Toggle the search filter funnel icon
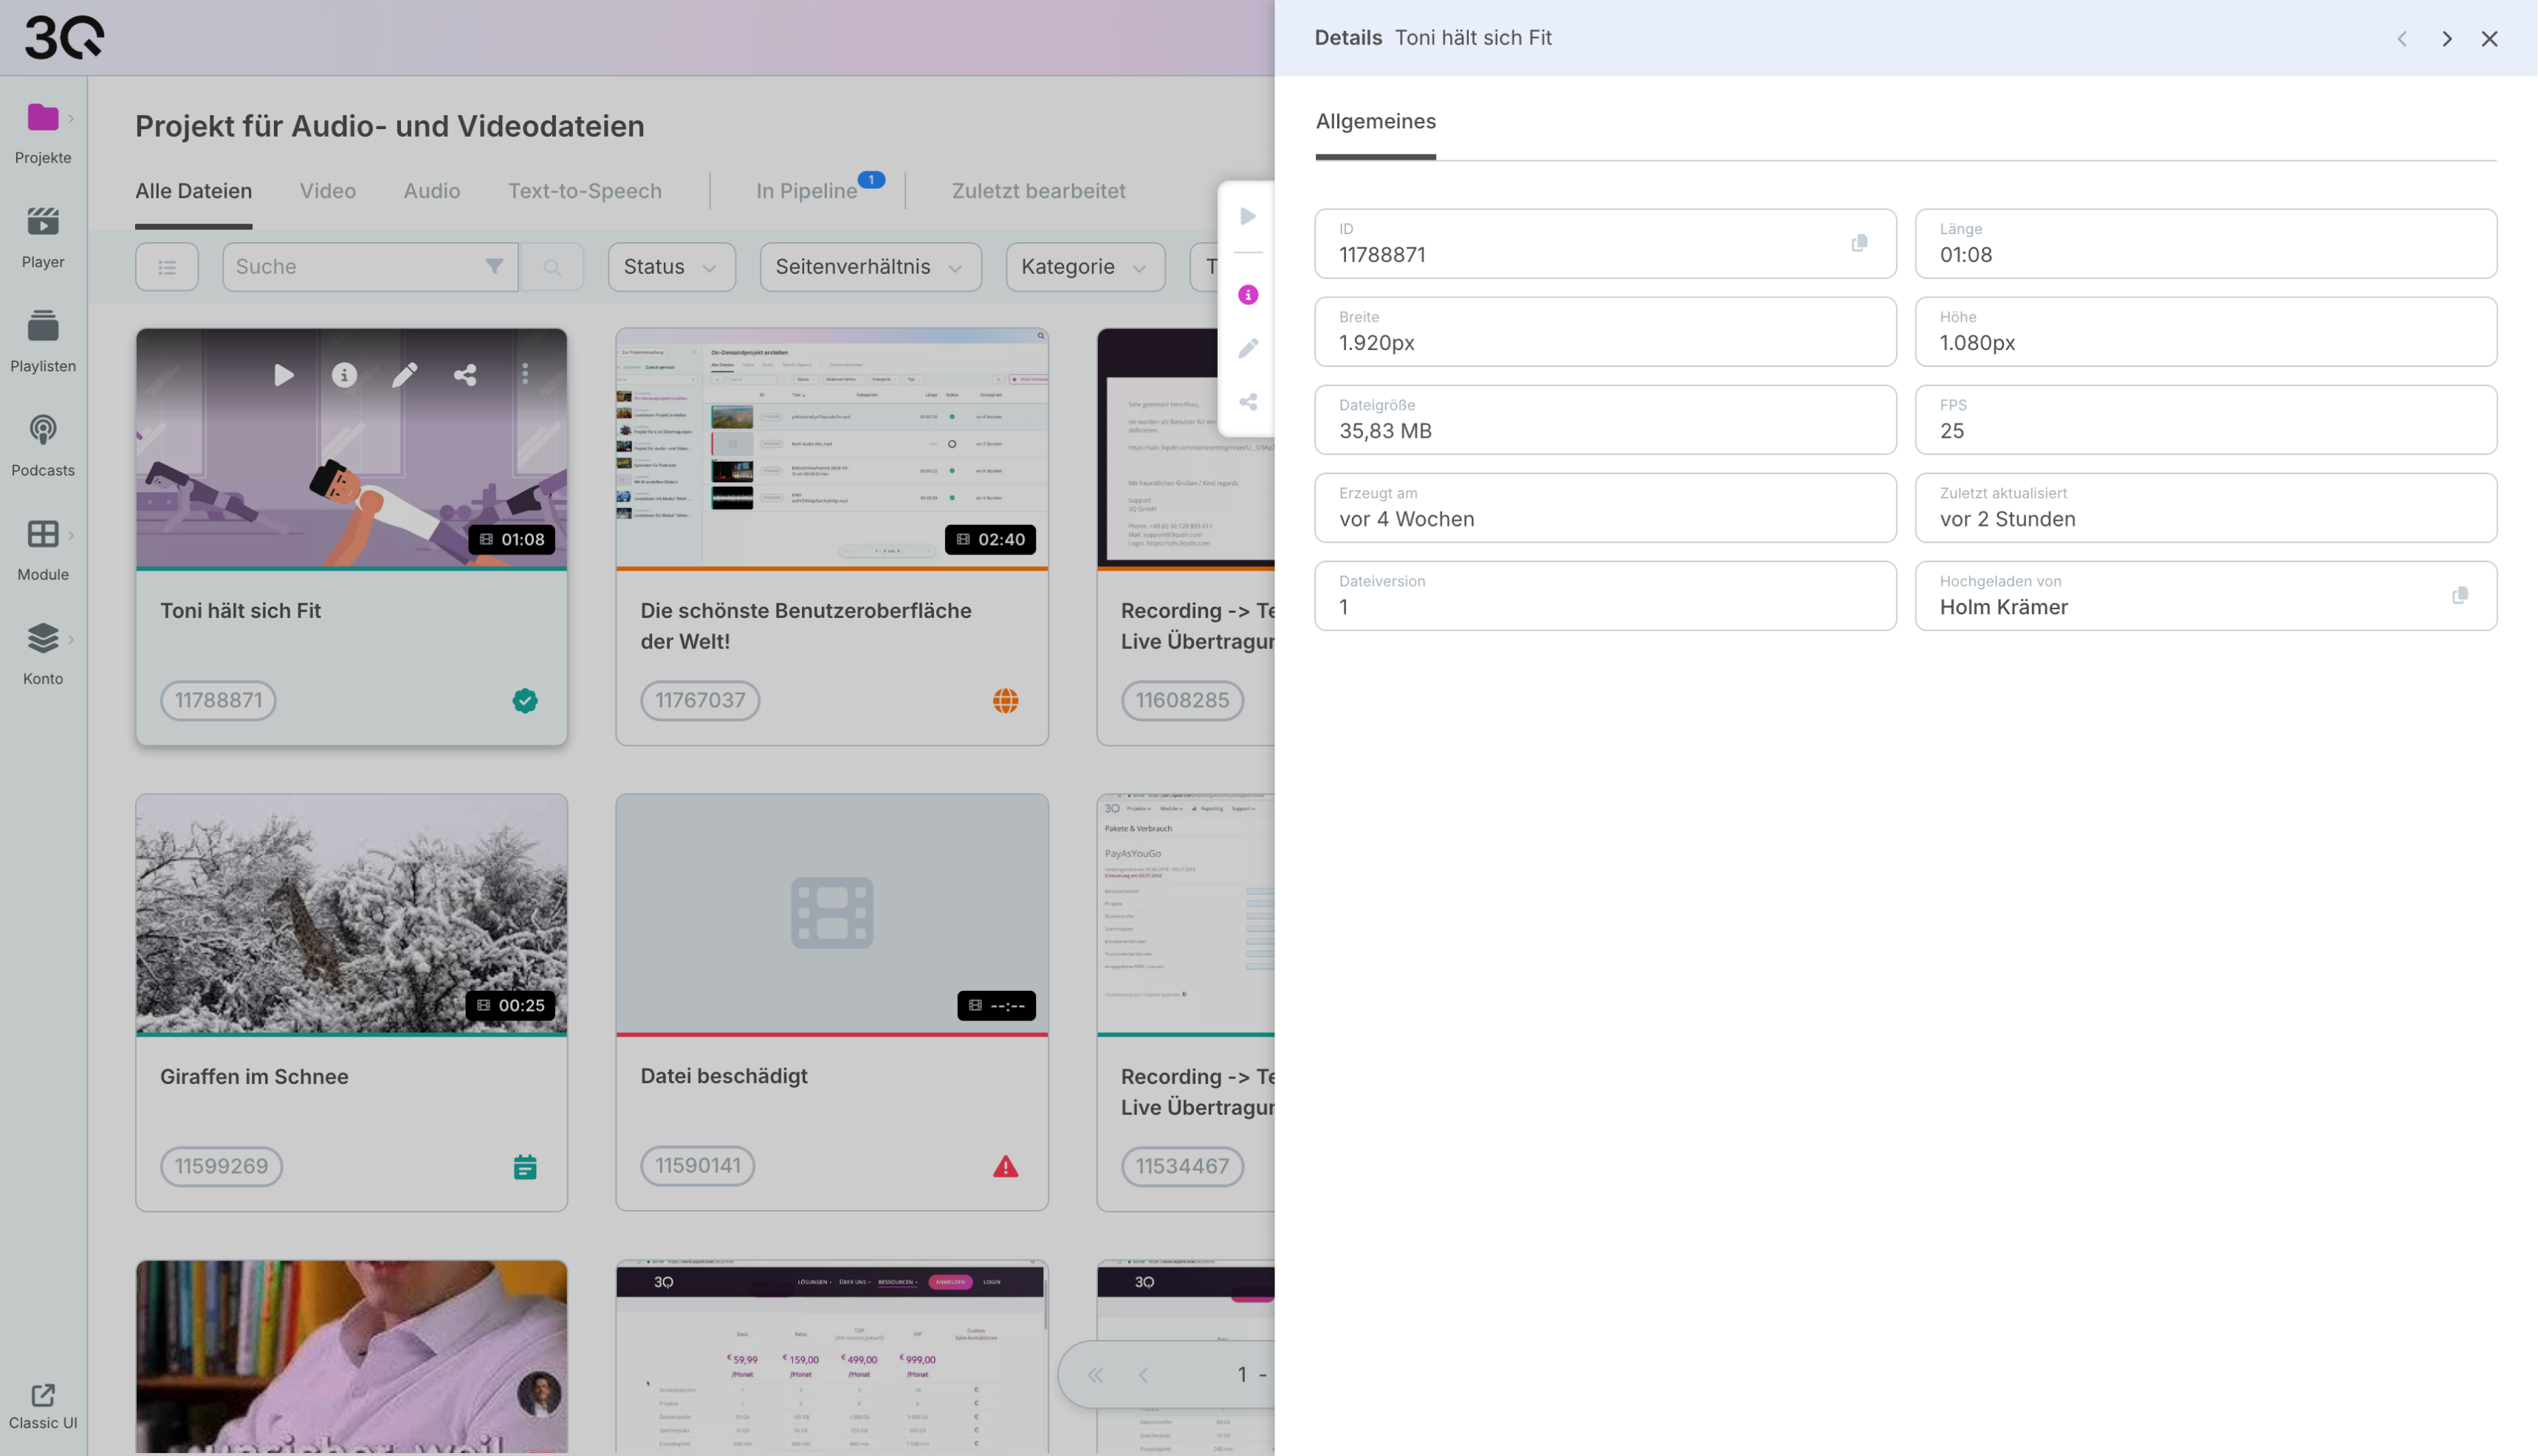Screen dimensions: 2540x1456 coord(494,267)
